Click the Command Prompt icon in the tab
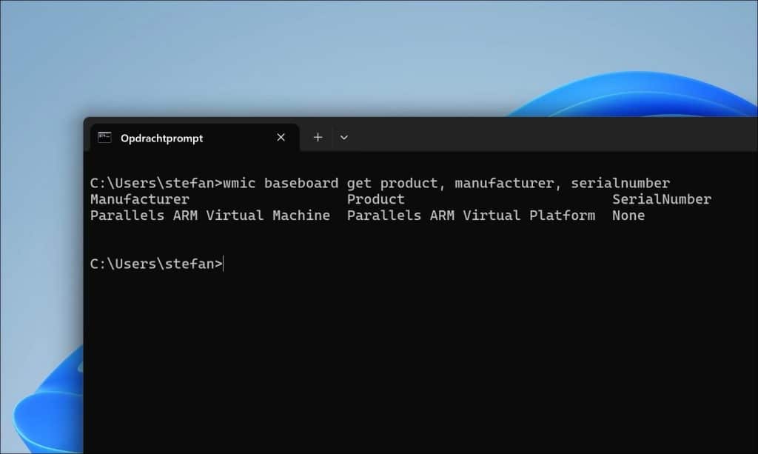758x454 pixels. coord(104,138)
